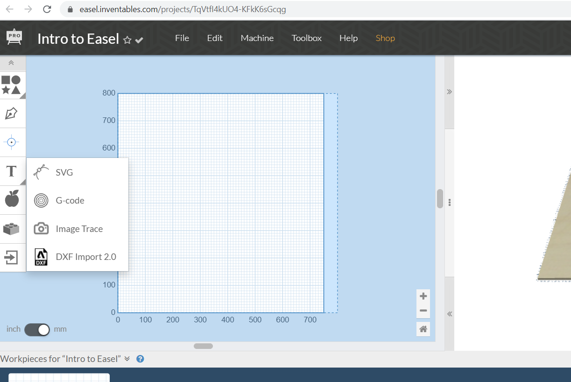Click the Image Trace camera icon
571x382 pixels.
coord(41,229)
